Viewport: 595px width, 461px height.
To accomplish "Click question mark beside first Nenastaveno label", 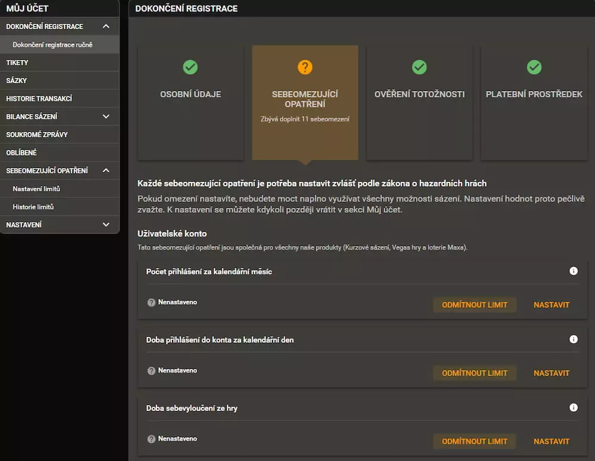I will coord(151,302).
